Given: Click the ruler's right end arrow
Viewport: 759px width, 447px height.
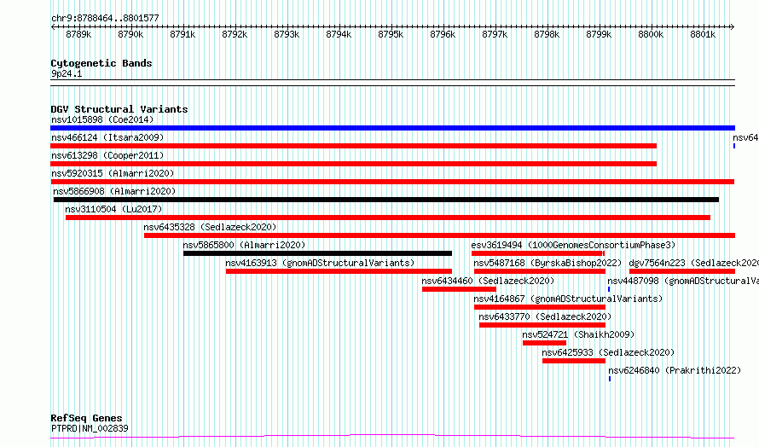Looking at the screenshot, I should [x=732, y=27].
